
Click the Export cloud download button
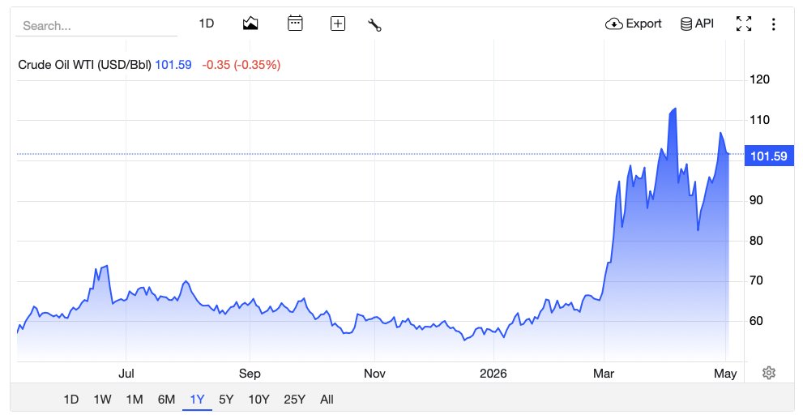[x=634, y=24]
